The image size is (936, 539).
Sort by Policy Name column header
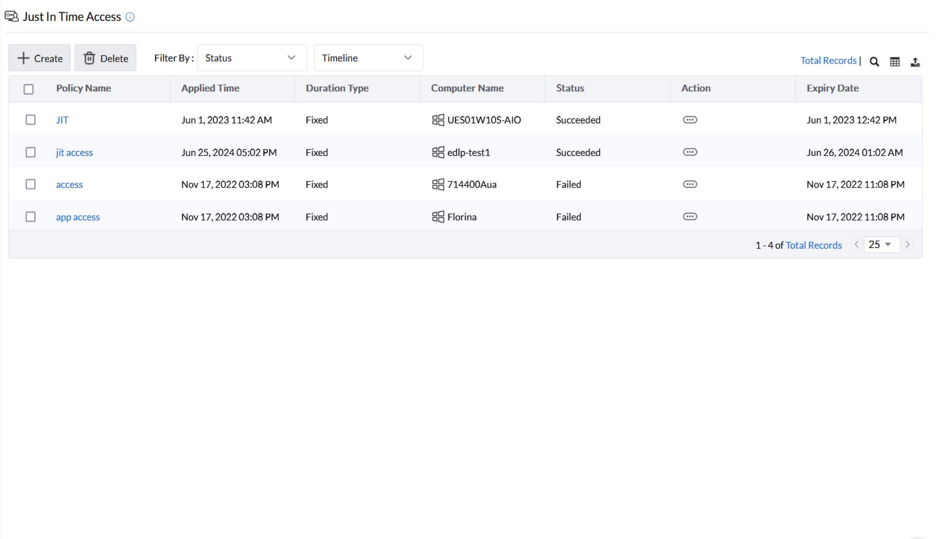point(83,88)
